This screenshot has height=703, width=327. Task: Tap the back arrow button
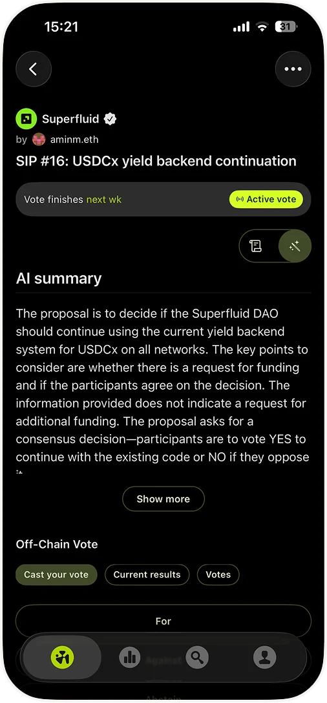click(34, 69)
